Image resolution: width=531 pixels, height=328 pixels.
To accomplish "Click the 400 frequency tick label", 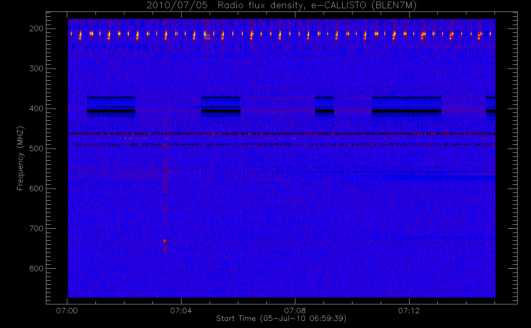I will (36, 109).
